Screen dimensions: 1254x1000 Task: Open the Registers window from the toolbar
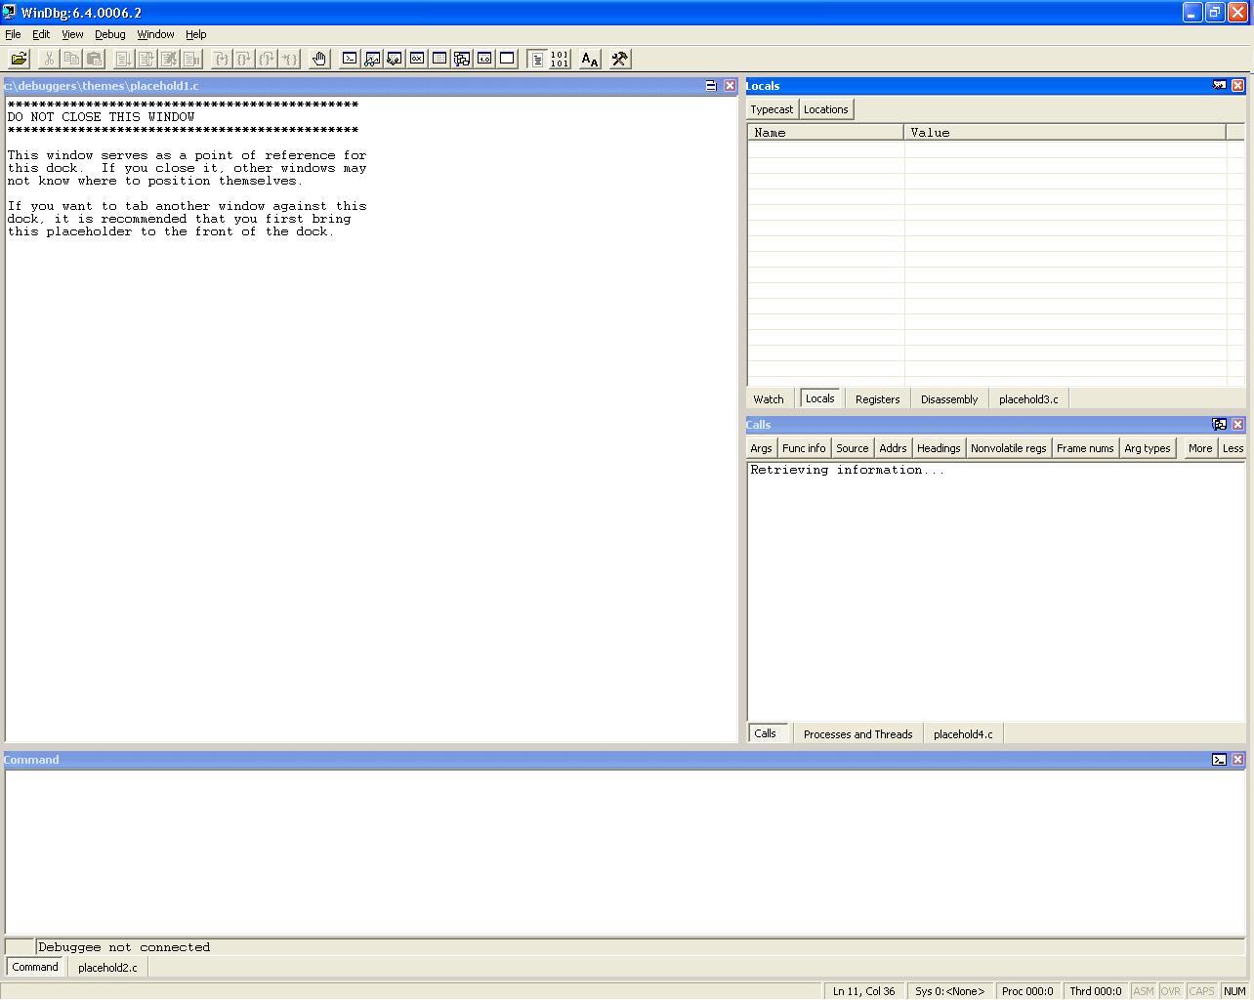click(417, 59)
